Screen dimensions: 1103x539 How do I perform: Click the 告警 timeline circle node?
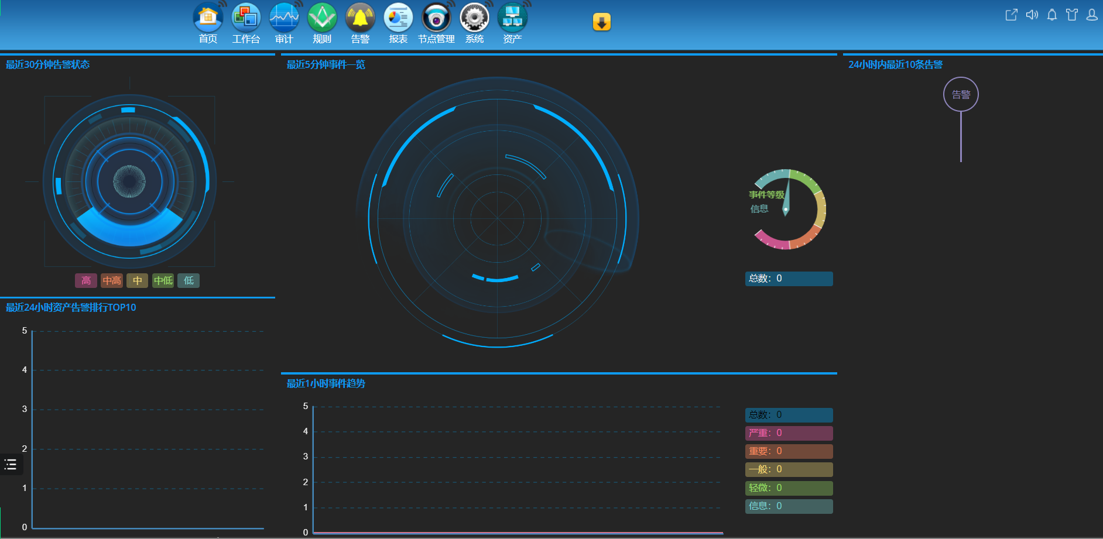coord(961,94)
